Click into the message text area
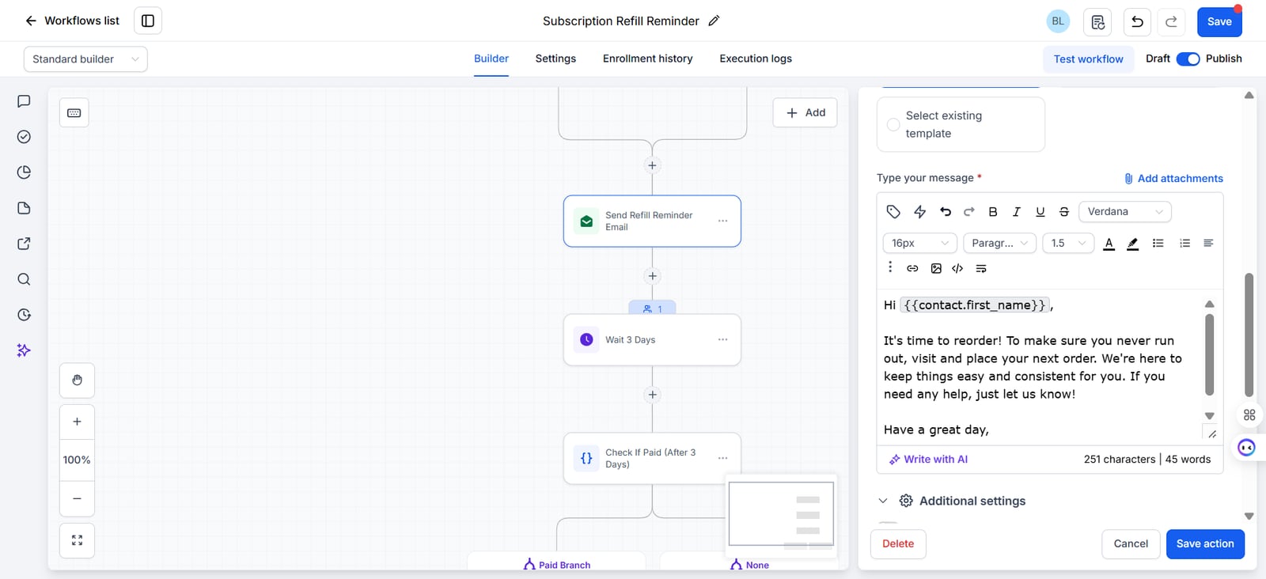This screenshot has width=1266, height=579. click(x=1039, y=367)
